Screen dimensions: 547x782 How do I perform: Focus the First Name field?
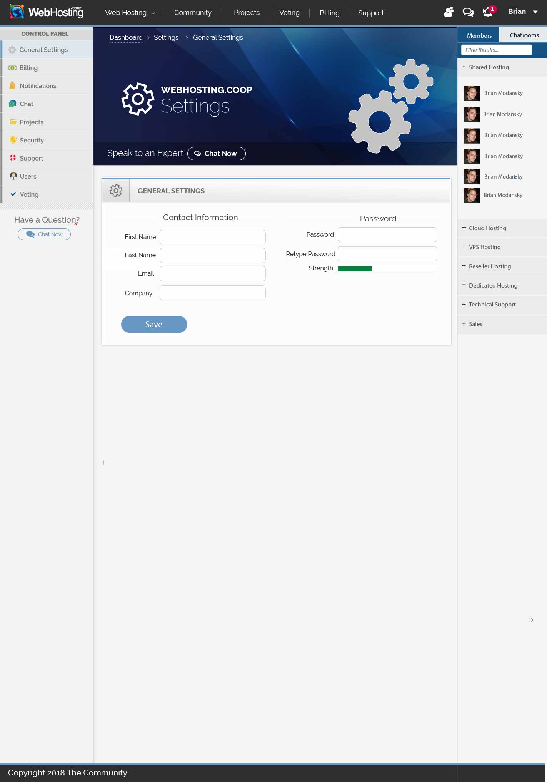pos(212,237)
